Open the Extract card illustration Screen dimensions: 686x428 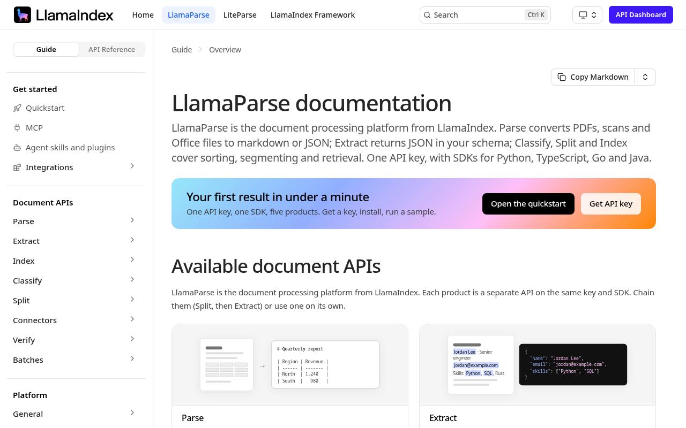(x=538, y=364)
